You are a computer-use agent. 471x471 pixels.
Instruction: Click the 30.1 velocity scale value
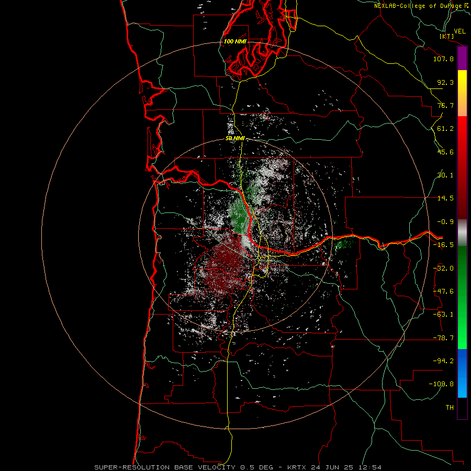click(x=445, y=175)
